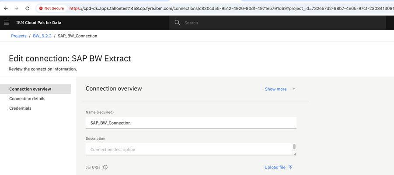
Task: Click the search magnifier icon
Action: (177, 23)
